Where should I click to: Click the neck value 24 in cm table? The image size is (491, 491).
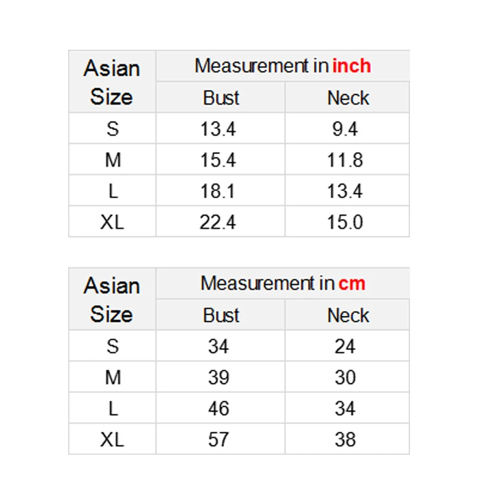pyautogui.click(x=345, y=346)
